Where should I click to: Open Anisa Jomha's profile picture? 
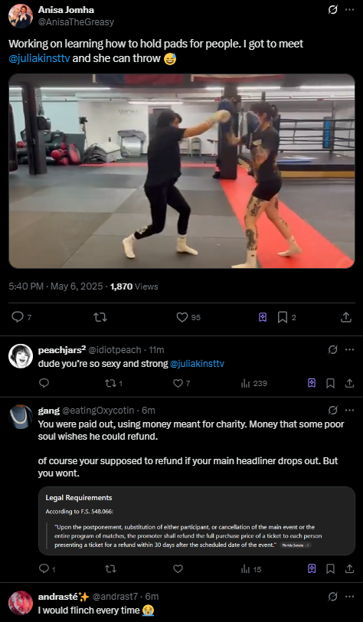click(x=21, y=16)
